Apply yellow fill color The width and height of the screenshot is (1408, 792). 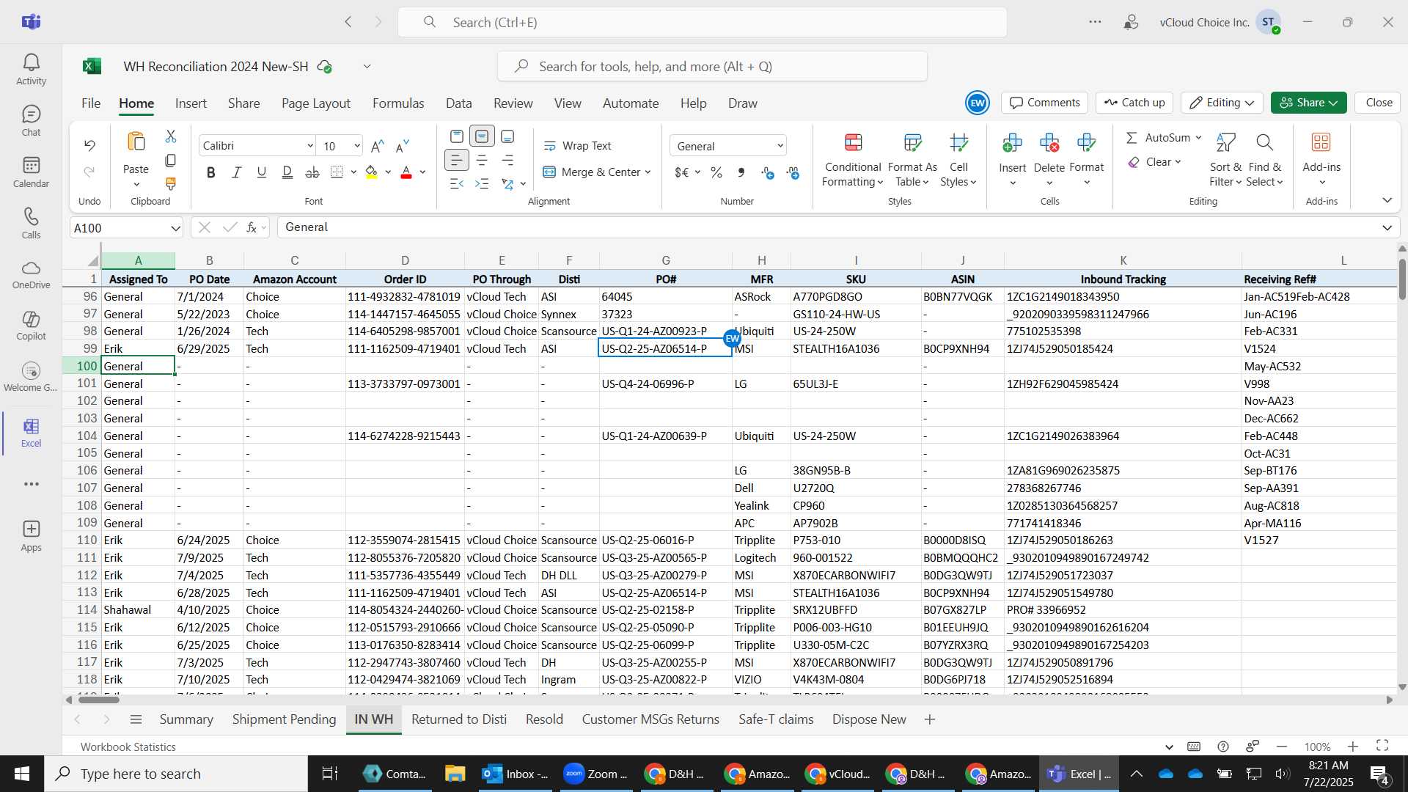[371, 172]
